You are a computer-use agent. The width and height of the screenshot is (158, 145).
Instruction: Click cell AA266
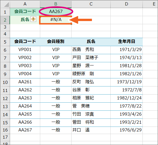(25, 122)
